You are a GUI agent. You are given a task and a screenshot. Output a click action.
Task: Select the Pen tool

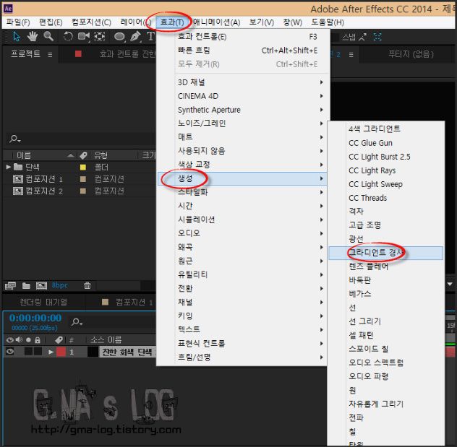point(135,37)
